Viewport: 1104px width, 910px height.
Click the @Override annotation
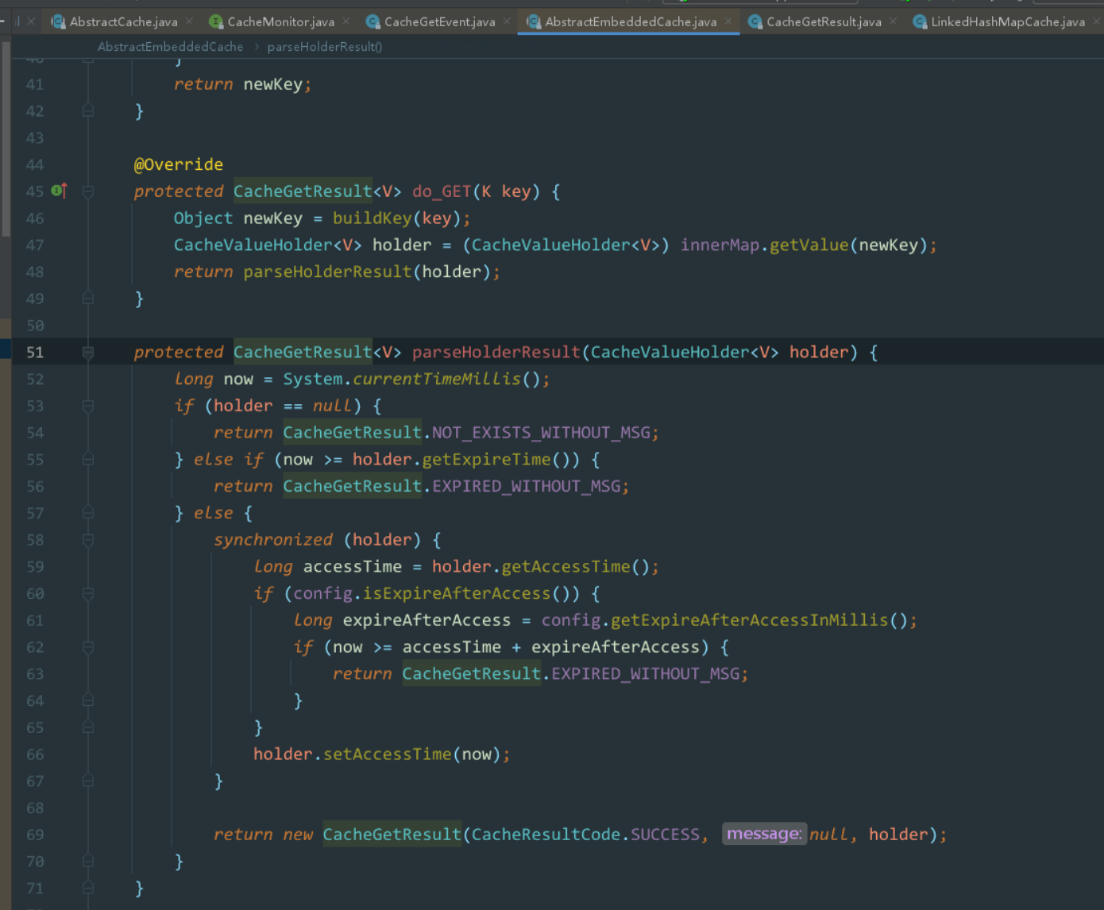click(179, 164)
